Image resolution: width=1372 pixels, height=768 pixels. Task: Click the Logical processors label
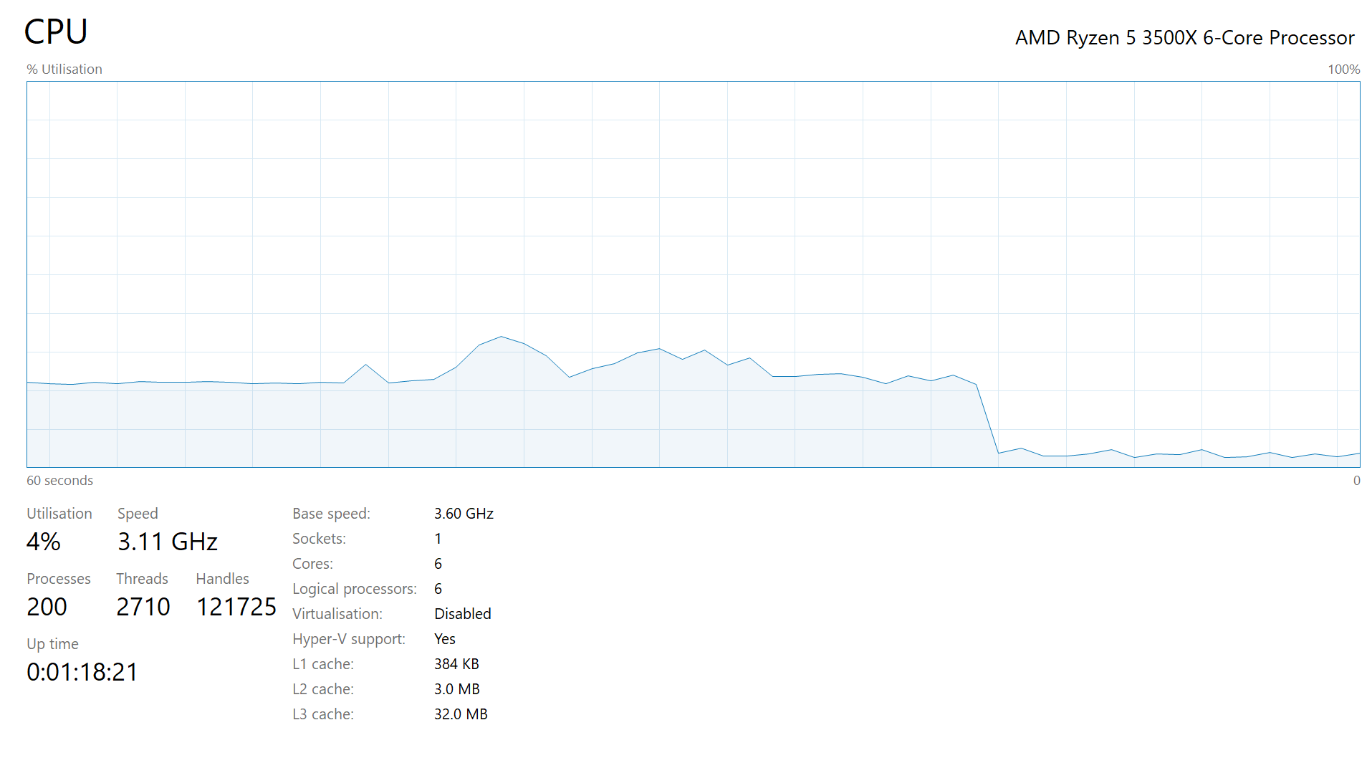click(x=355, y=589)
